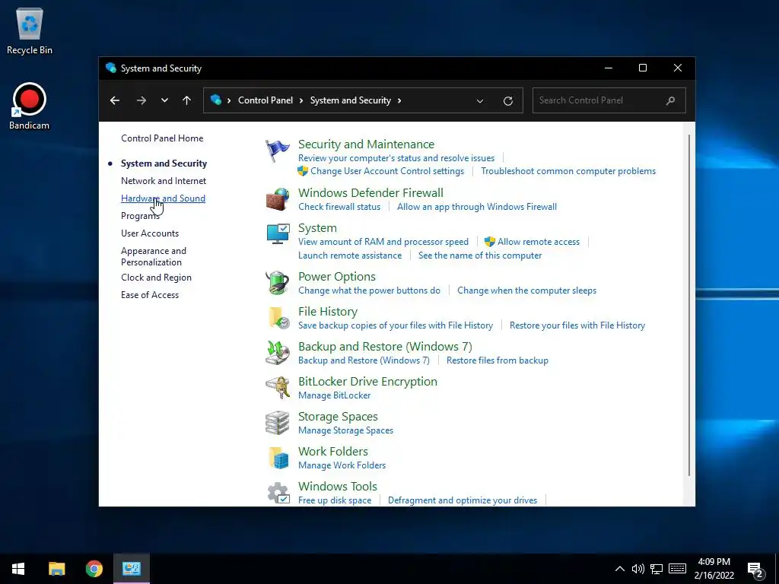Viewport: 779px width, 584px height.
Task: Open the network tray icon
Action: tap(657, 569)
